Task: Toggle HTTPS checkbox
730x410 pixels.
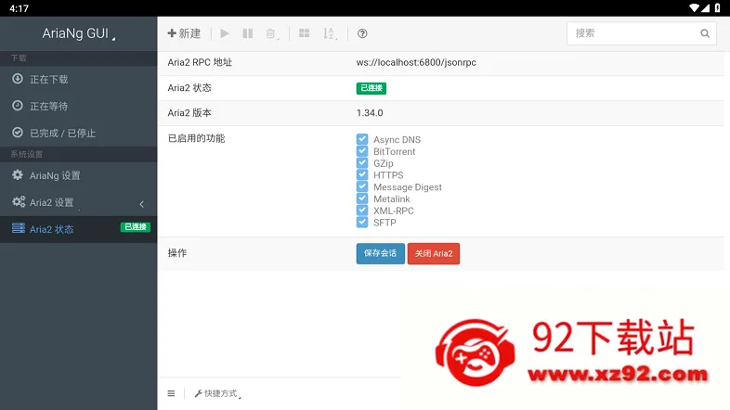Action: point(362,174)
